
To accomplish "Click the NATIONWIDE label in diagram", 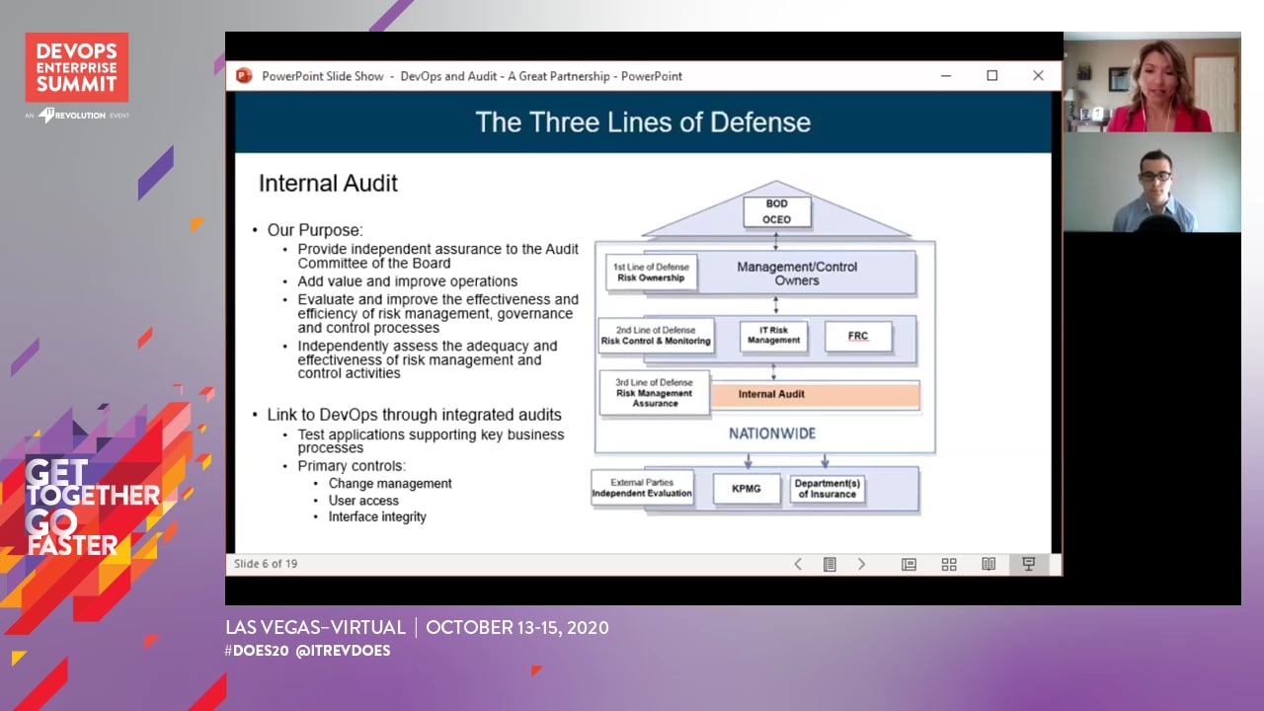I will pyautogui.click(x=772, y=434).
